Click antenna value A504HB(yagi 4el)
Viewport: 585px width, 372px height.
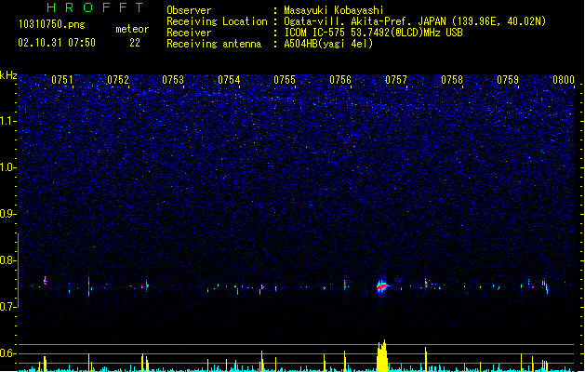[328, 44]
